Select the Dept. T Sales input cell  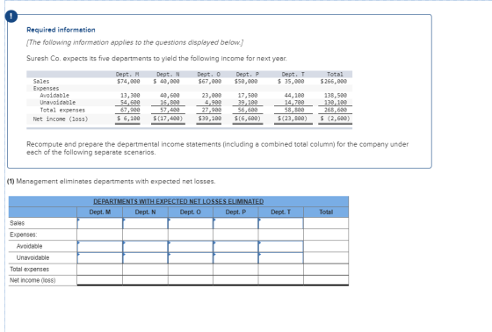point(281,223)
